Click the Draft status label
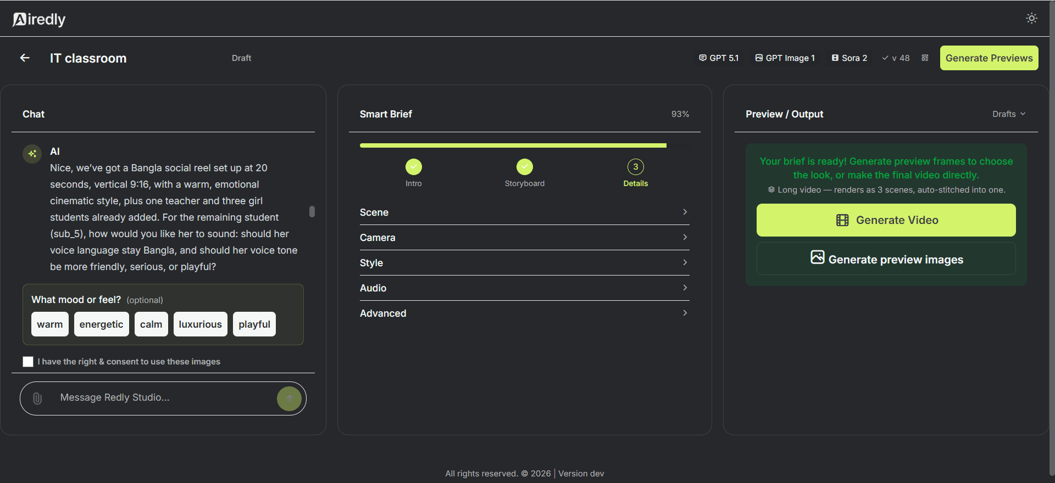1055x483 pixels. tap(241, 58)
